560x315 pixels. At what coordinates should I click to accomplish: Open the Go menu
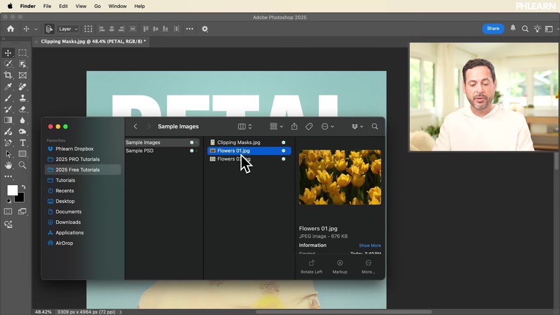(98, 6)
